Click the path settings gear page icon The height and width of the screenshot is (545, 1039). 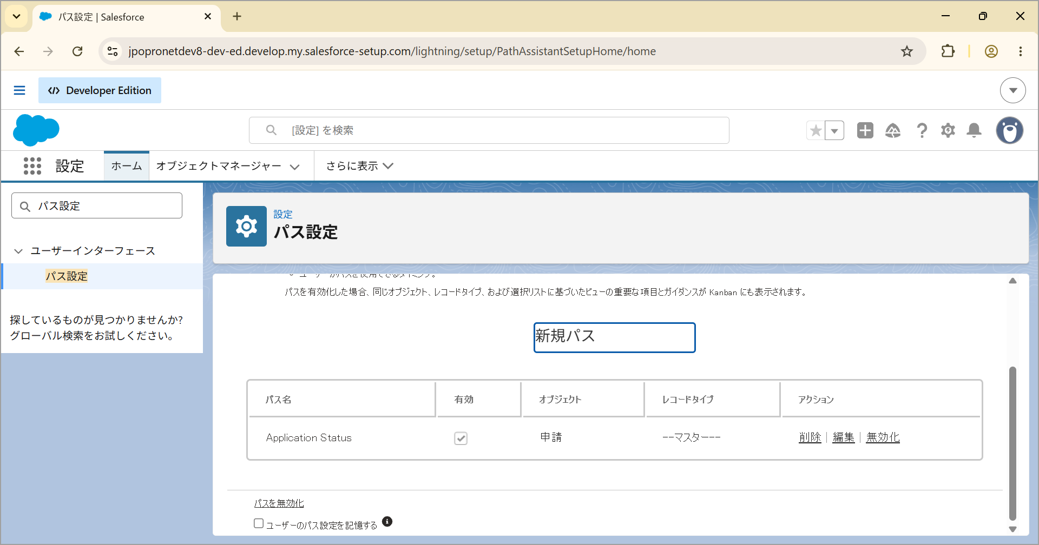(246, 226)
